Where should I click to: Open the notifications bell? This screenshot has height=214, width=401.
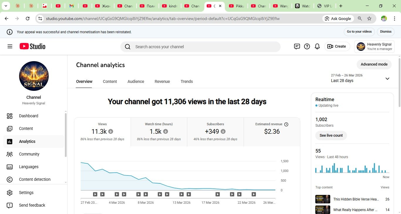317,46
